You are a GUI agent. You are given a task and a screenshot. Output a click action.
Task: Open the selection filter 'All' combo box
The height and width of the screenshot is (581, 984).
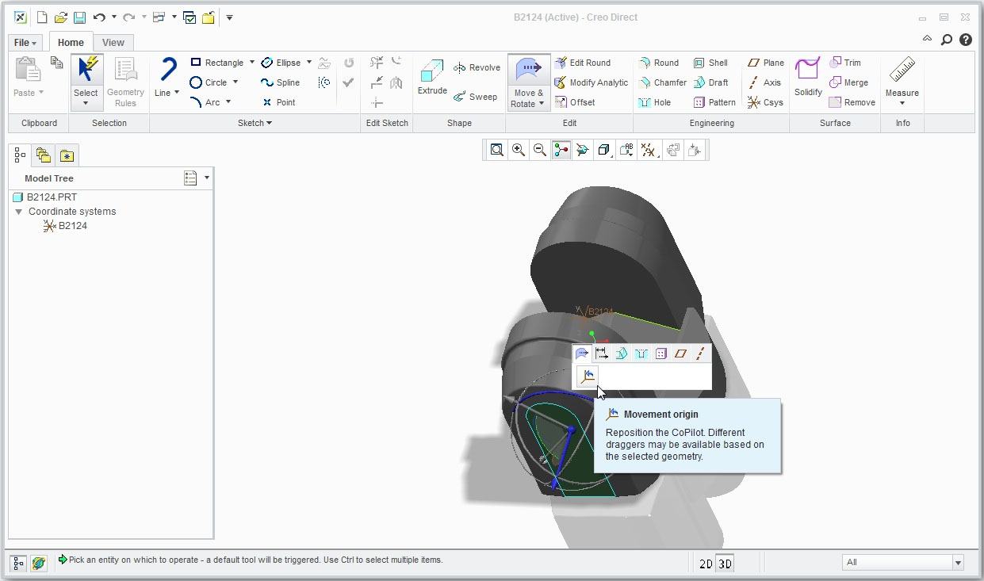tap(902, 563)
